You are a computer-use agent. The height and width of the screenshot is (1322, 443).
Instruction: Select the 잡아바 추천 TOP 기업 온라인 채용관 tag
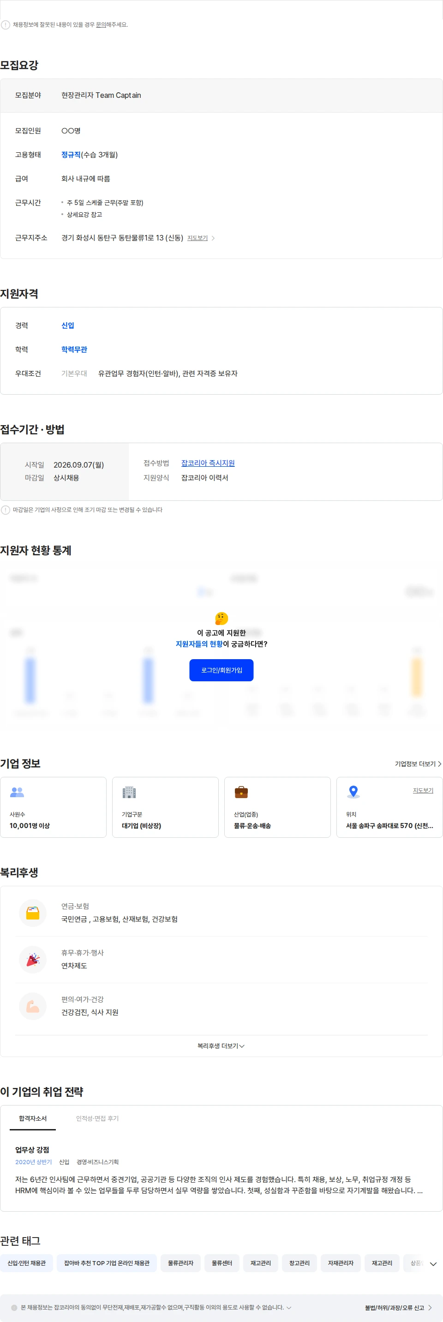point(107,1263)
